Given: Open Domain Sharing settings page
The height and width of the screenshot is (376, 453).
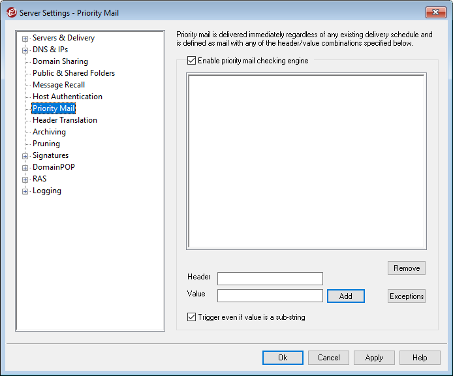Looking at the screenshot, I should coord(60,61).
